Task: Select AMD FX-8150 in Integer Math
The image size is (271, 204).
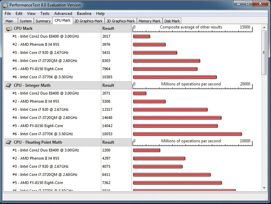Action: (38, 126)
